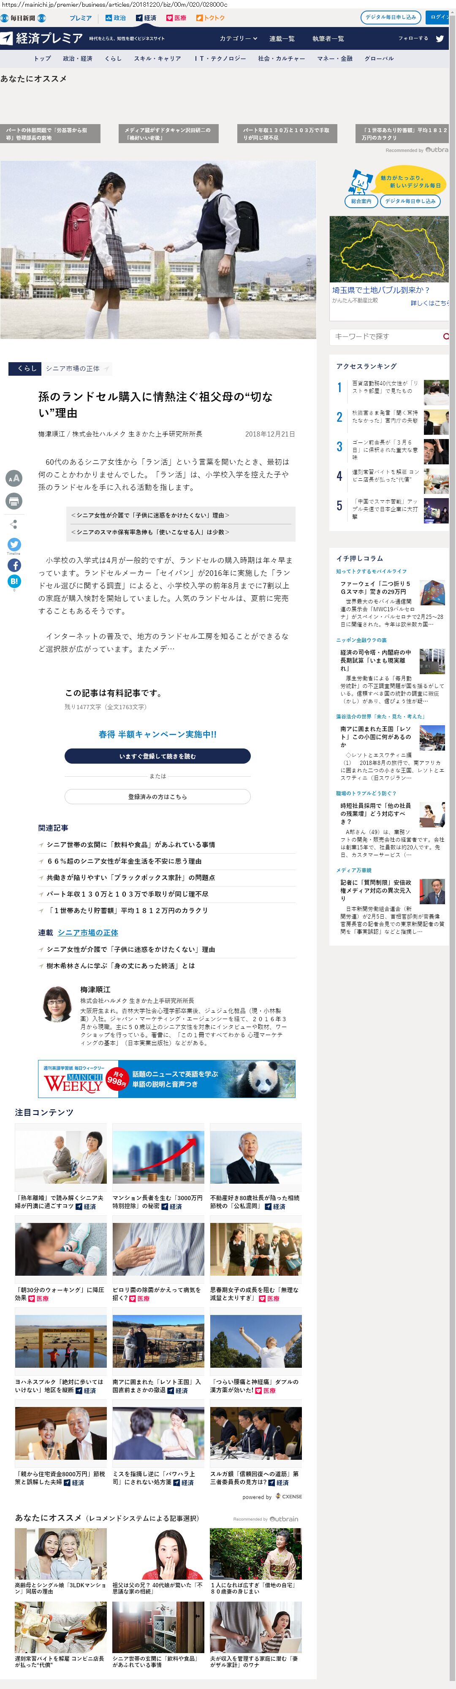Click the Mainichi Weekly panda banner
This screenshot has width=456, height=1689.
[167, 1079]
